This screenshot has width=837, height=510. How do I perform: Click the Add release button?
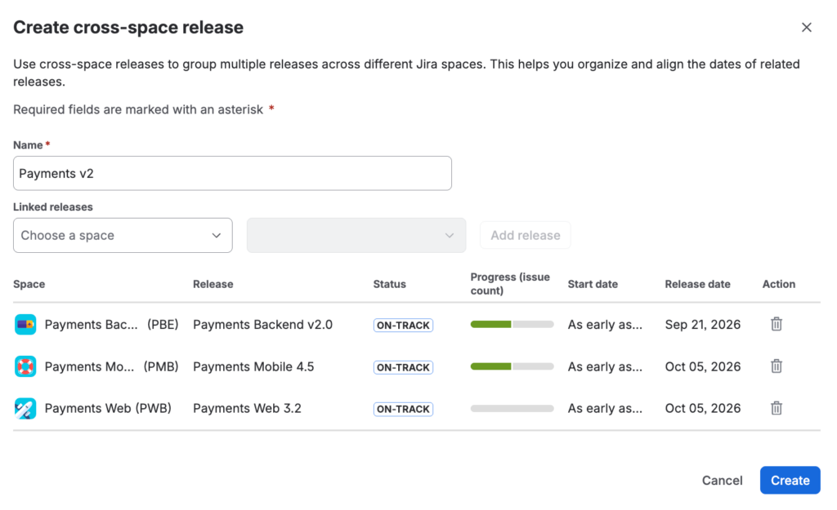[x=526, y=235]
